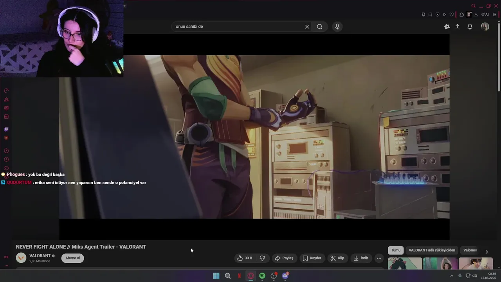Click the video player to pause
The image size is (501, 282).
click(254, 137)
